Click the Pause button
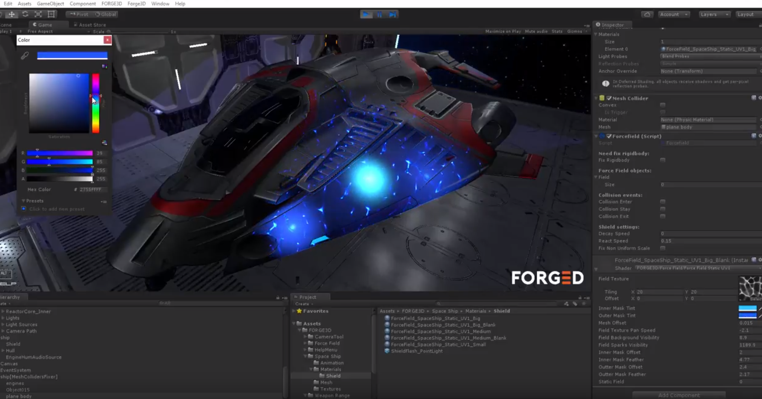This screenshot has width=762, height=399. click(379, 14)
